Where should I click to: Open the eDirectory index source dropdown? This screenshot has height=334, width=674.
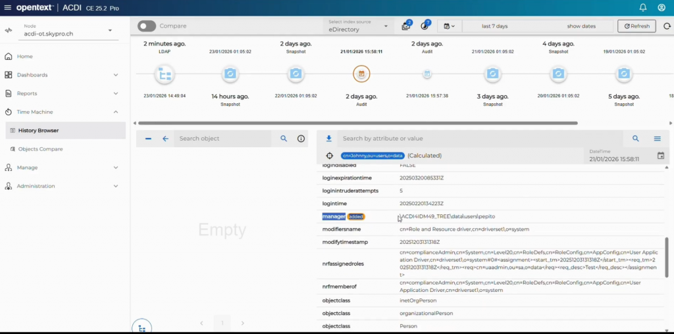coord(358,26)
